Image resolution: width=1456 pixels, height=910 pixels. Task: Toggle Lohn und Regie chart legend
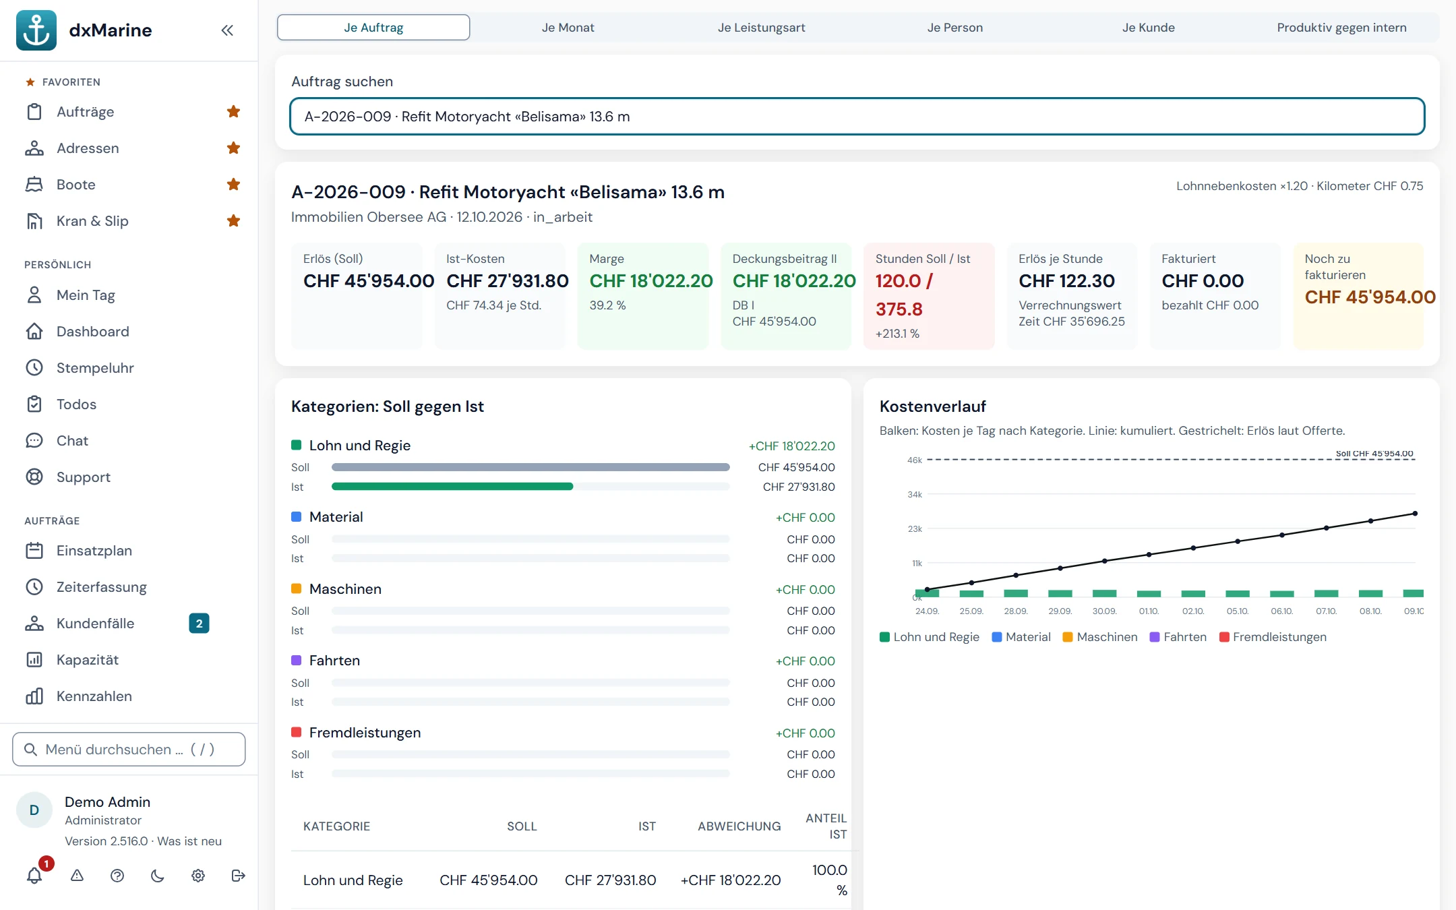tap(930, 637)
